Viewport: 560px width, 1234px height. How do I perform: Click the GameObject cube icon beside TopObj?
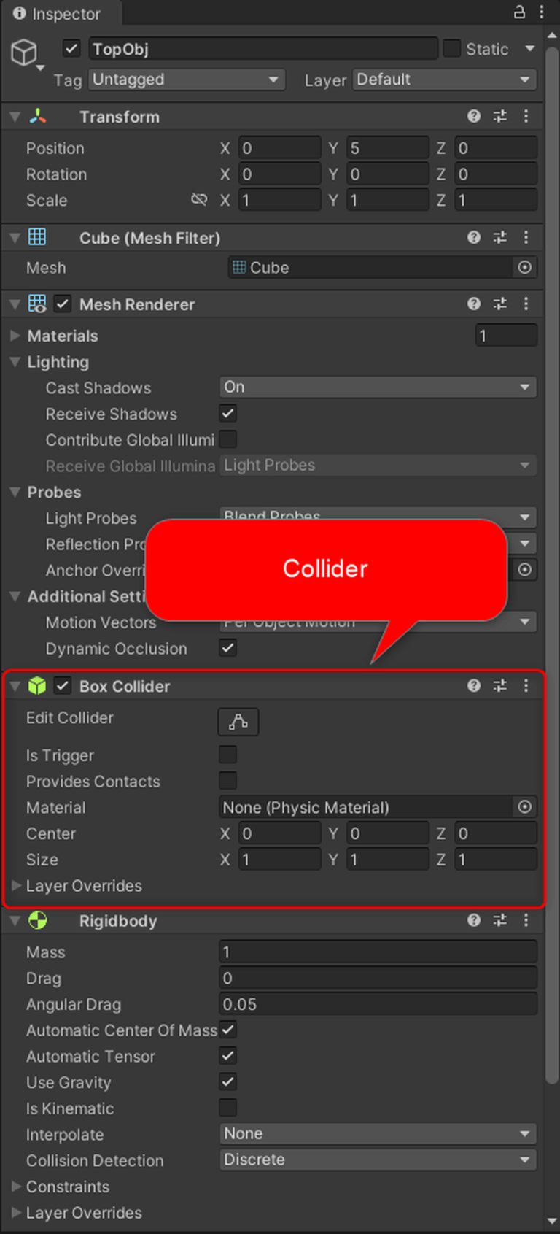(x=25, y=51)
